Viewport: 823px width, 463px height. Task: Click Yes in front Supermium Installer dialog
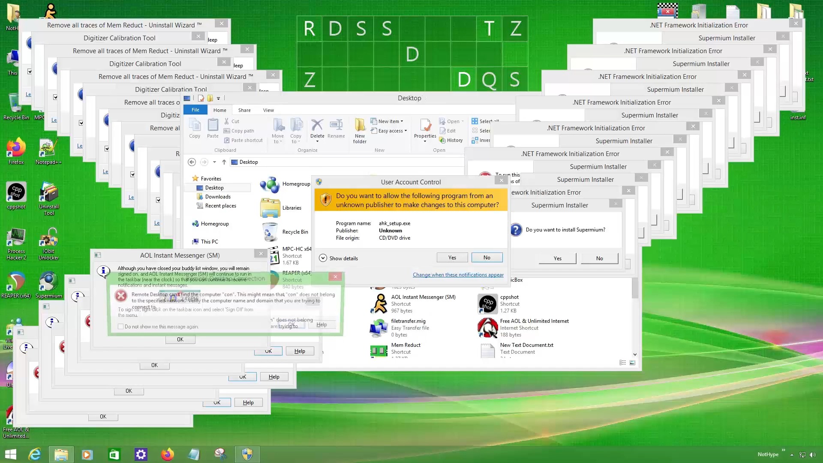(x=557, y=259)
